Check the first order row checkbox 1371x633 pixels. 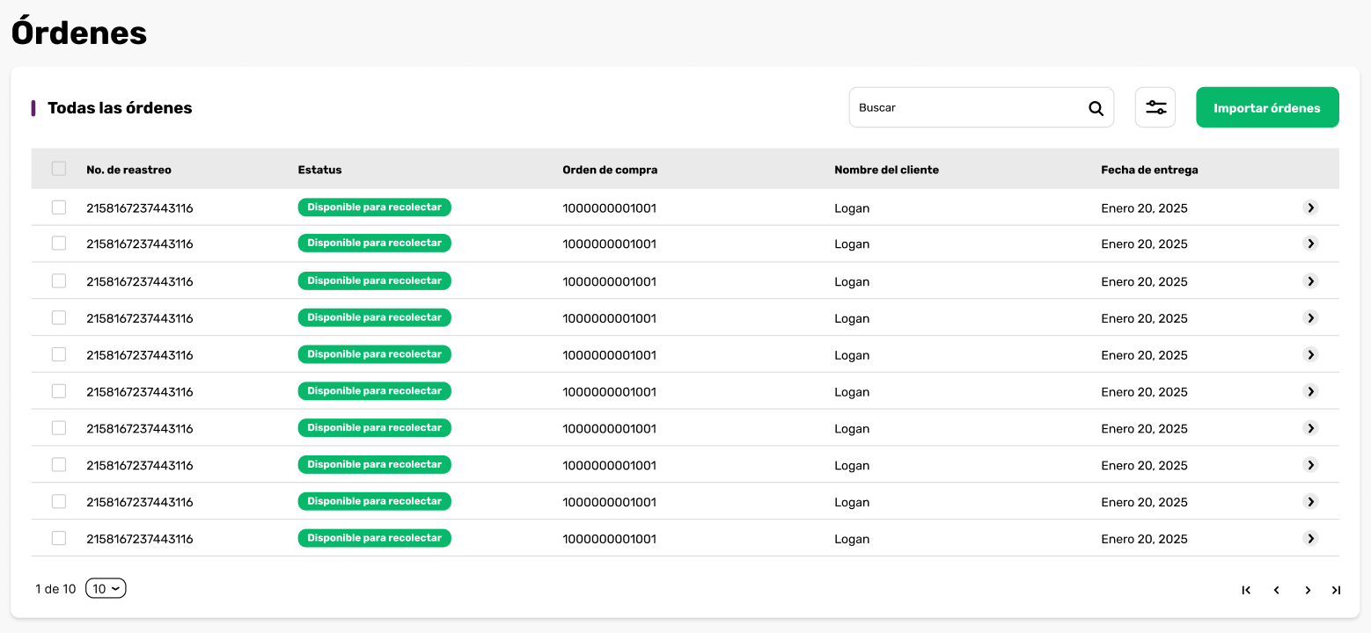click(x=59, y=207)
